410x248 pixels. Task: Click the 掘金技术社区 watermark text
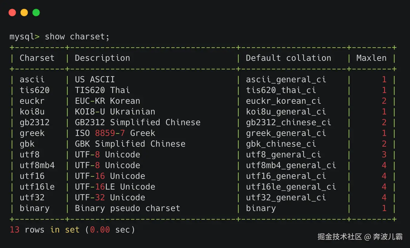click(x=340, y=237)
